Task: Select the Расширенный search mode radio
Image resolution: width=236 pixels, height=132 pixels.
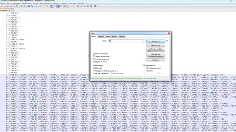Action: [x=94, y=71]
